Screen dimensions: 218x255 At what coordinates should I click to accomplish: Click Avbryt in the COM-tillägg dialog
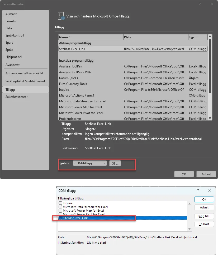click(x=204, y=207)
